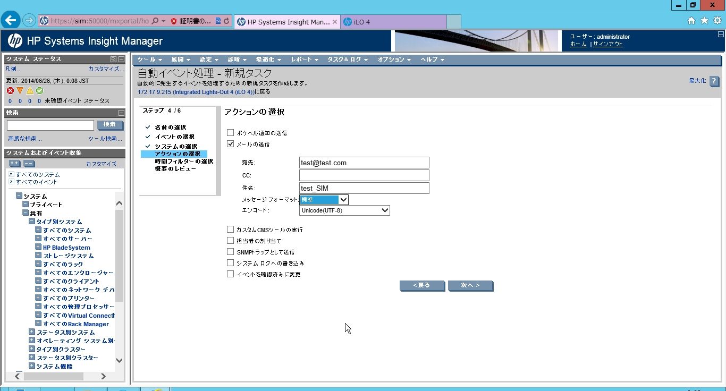Image resolution: width=726 pixels, height=391 pixels.
Task: Click tree vertical scrollbar down arrow
Action: [119, 360]
